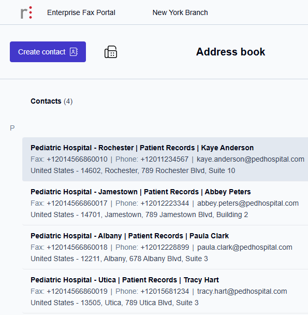
Task: Open Pediatric Hospital - Jamestown contact
Action: [165, 203]
